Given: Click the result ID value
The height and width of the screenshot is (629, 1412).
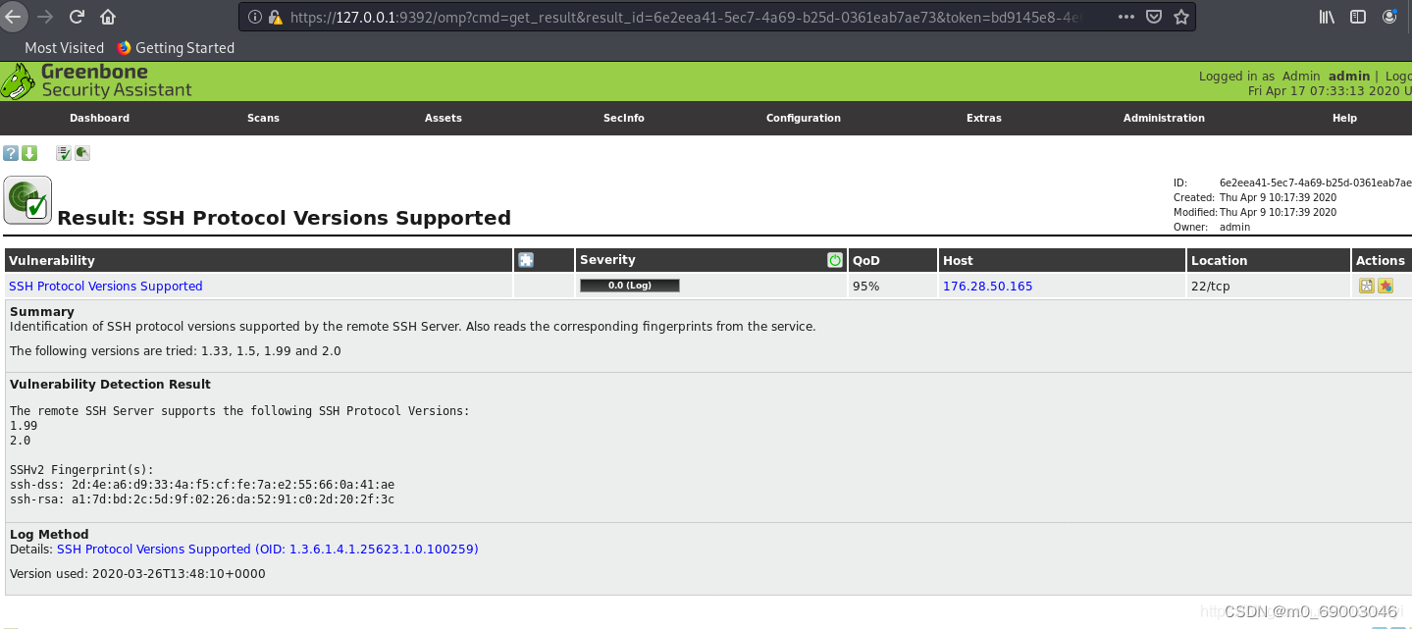Looking at the screenshot, I should 1315,183.
